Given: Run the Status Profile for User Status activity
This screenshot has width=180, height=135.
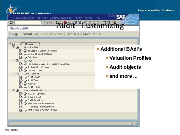Looking at the screenshot, I should click(25, 110).
